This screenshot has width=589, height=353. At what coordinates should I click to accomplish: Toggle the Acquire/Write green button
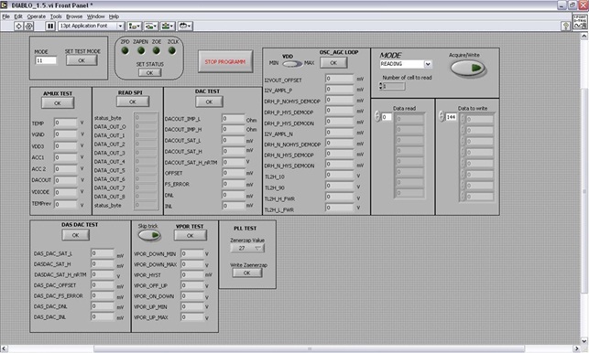[x=468, y=68]
